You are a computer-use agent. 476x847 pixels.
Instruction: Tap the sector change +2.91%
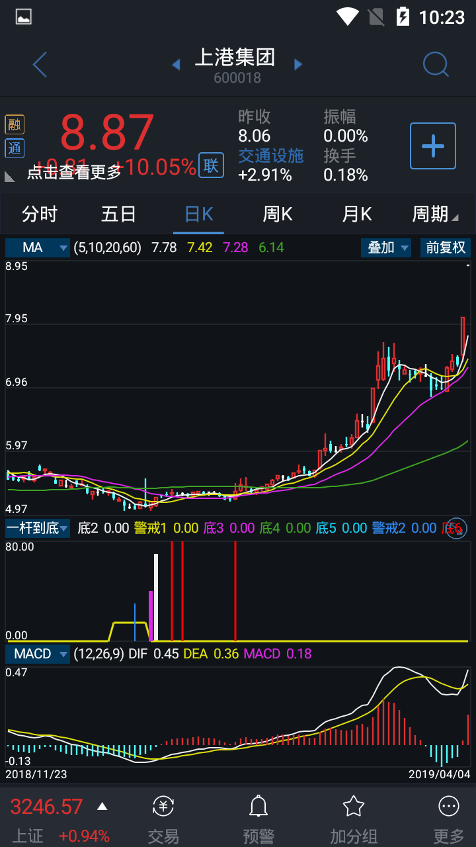[x=265, y=175]
